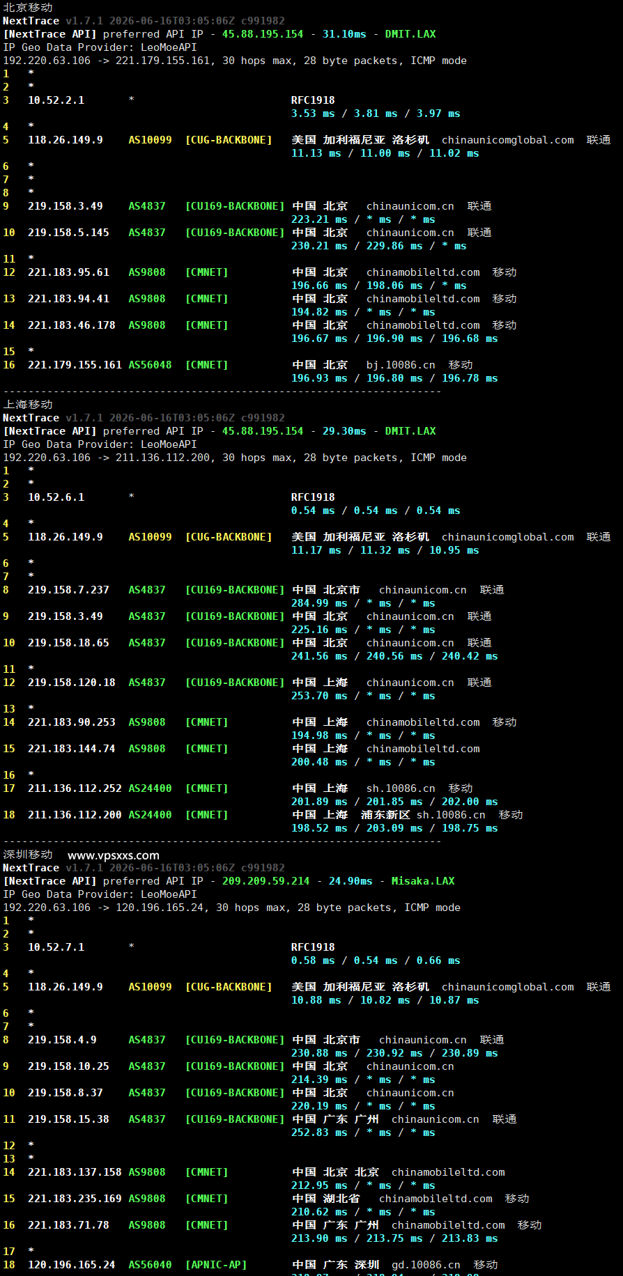Click IP address '221.183.144.74'
This screenshot has height=1276, width=623.
click(72, 748)
